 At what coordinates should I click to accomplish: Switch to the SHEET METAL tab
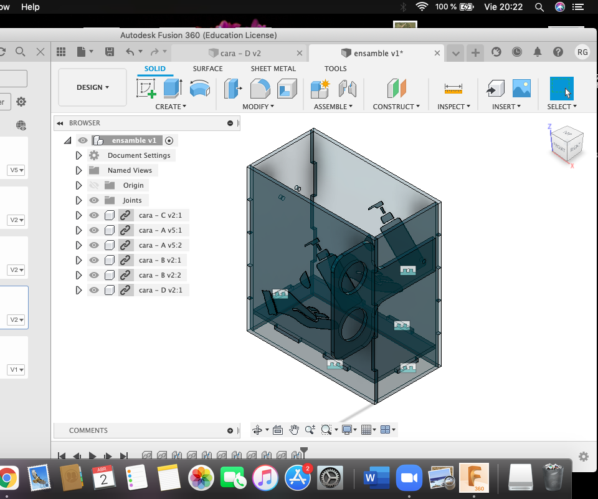(273, 69)
